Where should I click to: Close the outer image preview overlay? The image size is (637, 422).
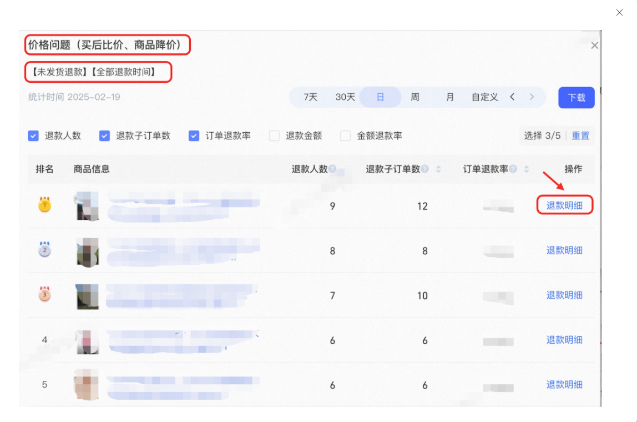[619, 13]
